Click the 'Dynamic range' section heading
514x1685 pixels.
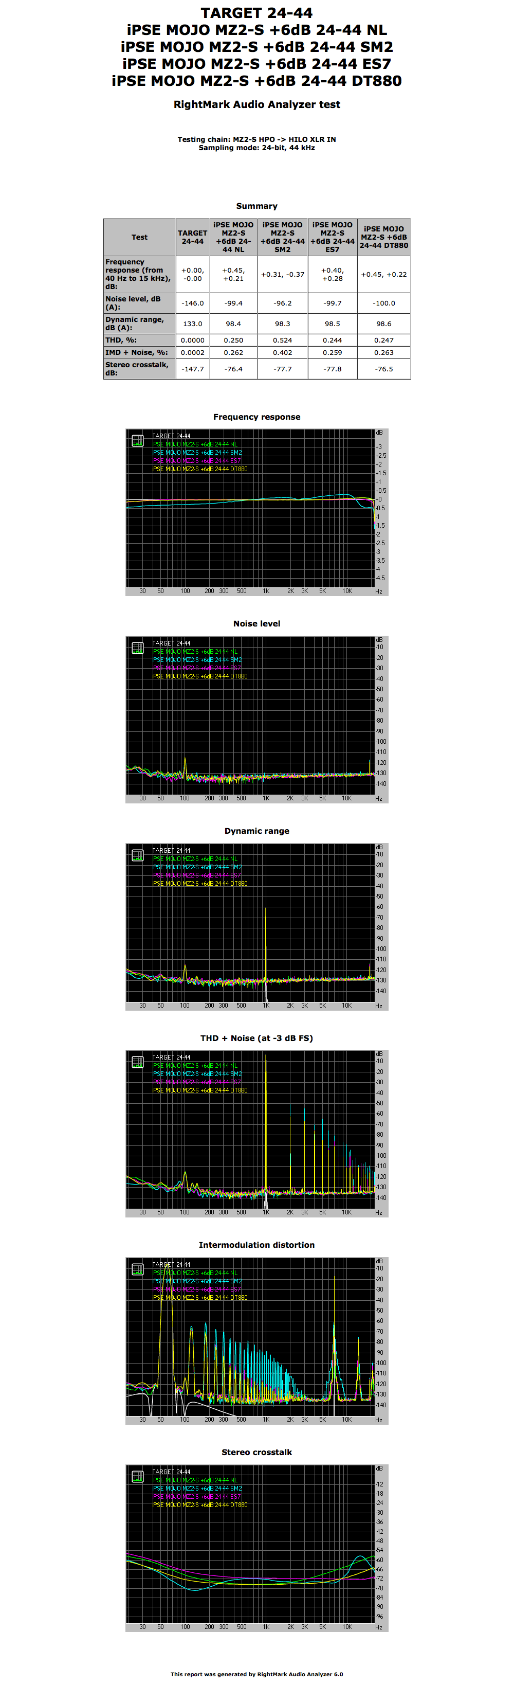click(257, 831)
